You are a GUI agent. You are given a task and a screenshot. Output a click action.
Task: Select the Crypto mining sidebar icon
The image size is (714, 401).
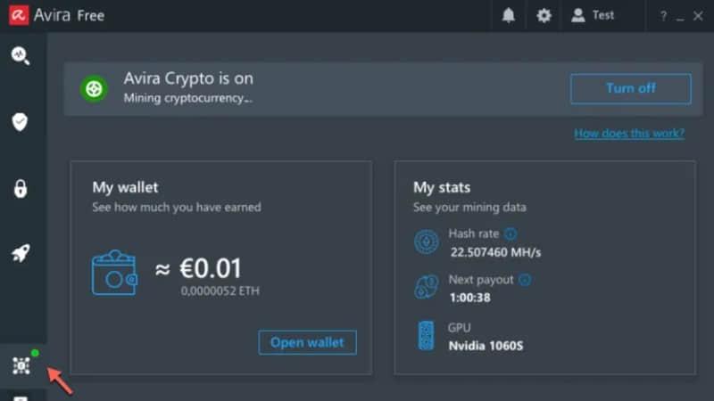(21, 364)
